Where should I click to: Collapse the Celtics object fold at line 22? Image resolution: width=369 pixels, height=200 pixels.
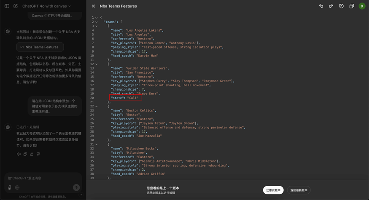coord(96,106)
